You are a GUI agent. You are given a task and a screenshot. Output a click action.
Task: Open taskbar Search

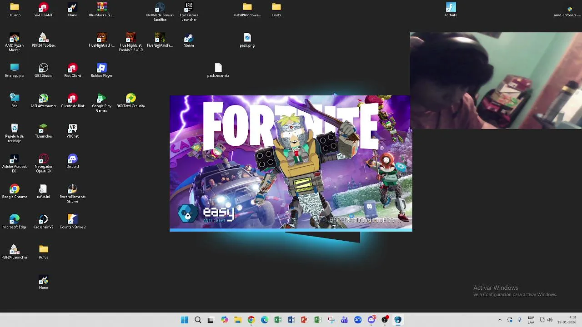pyautogui.click(x=198, y=320)
